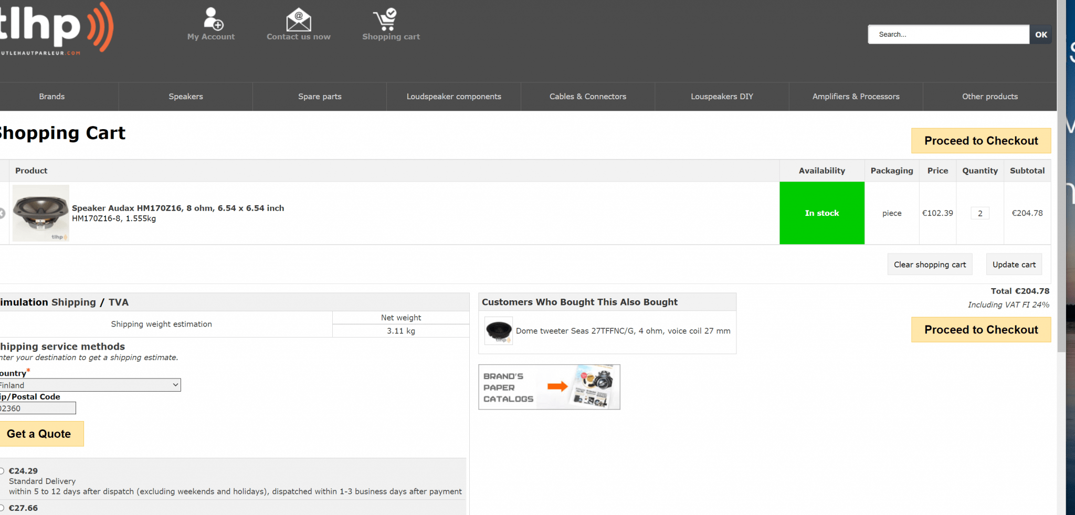Click the tlhp site logo
Screen dimensions: 1075x515
click(56, 28)
